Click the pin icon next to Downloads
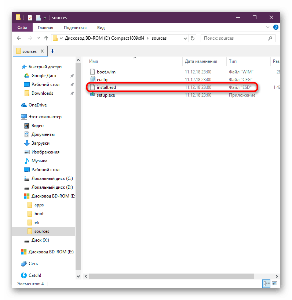 point(72,93)
